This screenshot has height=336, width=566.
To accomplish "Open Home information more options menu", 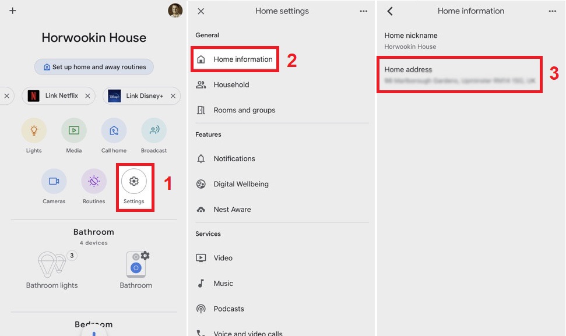I will click(x=552, y=11).
